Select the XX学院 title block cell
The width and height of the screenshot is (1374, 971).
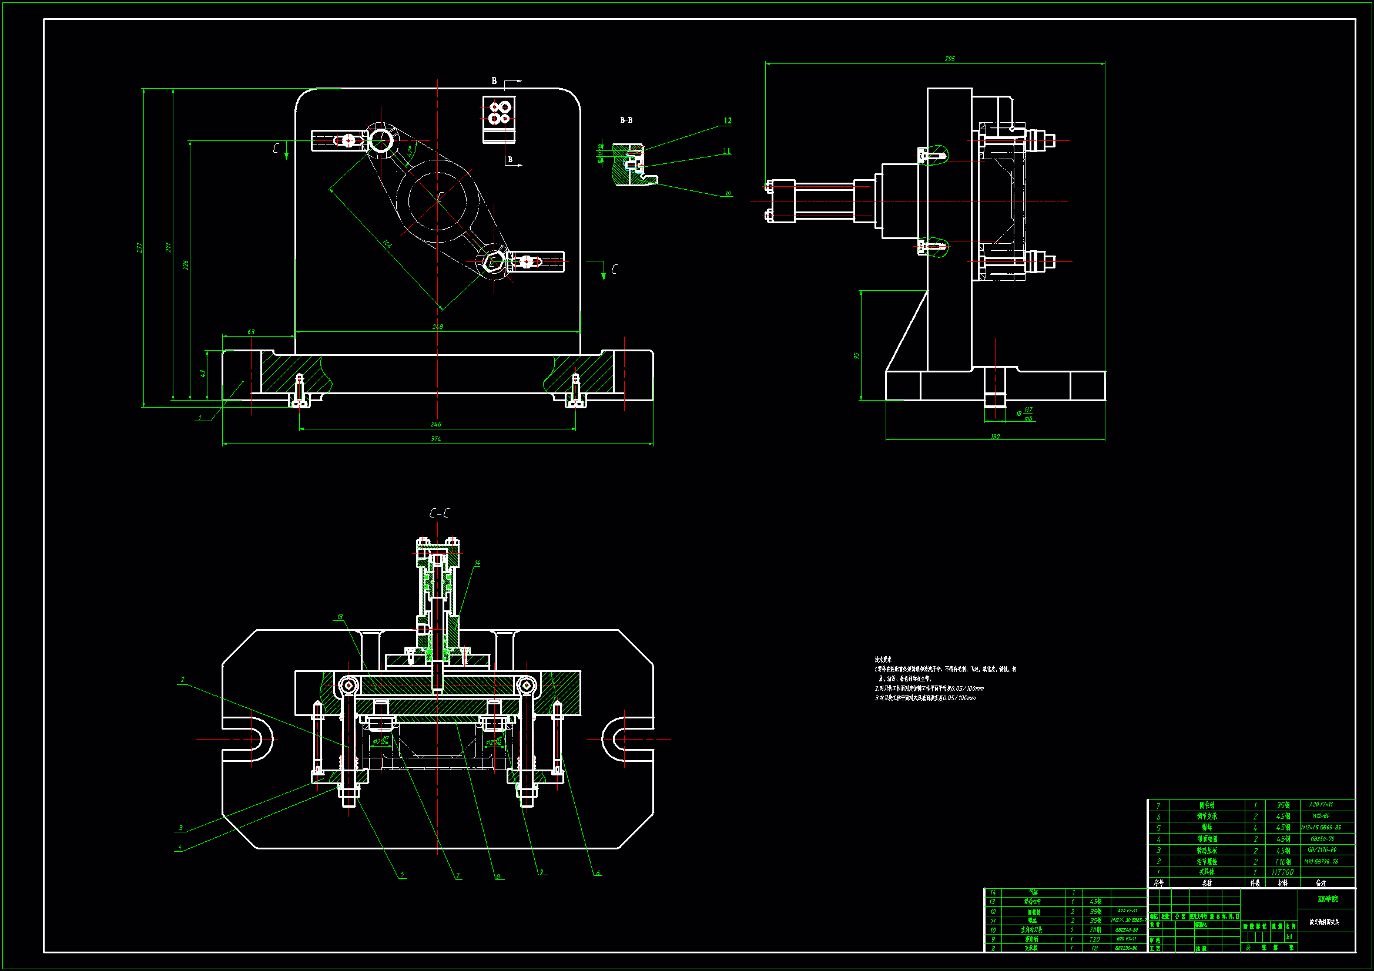click(x=1328, y=899)
